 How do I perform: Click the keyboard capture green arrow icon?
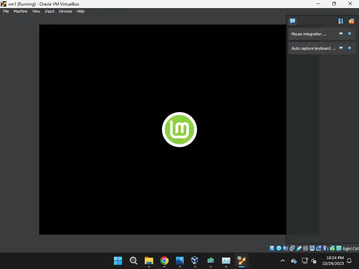tap(339, 248)
